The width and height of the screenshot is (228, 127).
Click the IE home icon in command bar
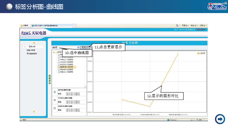click(177, 26)
